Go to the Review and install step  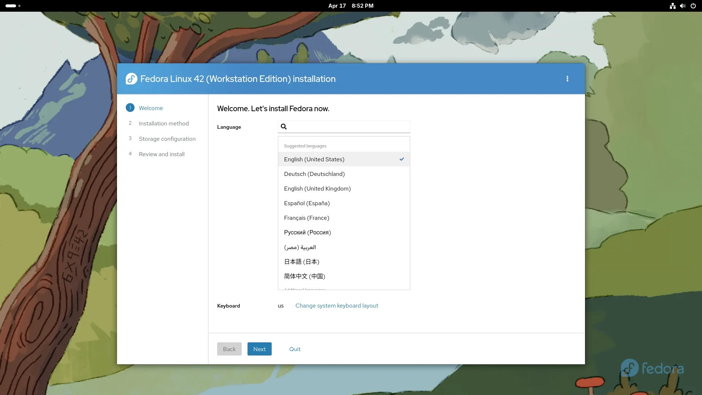click(162, 154)
